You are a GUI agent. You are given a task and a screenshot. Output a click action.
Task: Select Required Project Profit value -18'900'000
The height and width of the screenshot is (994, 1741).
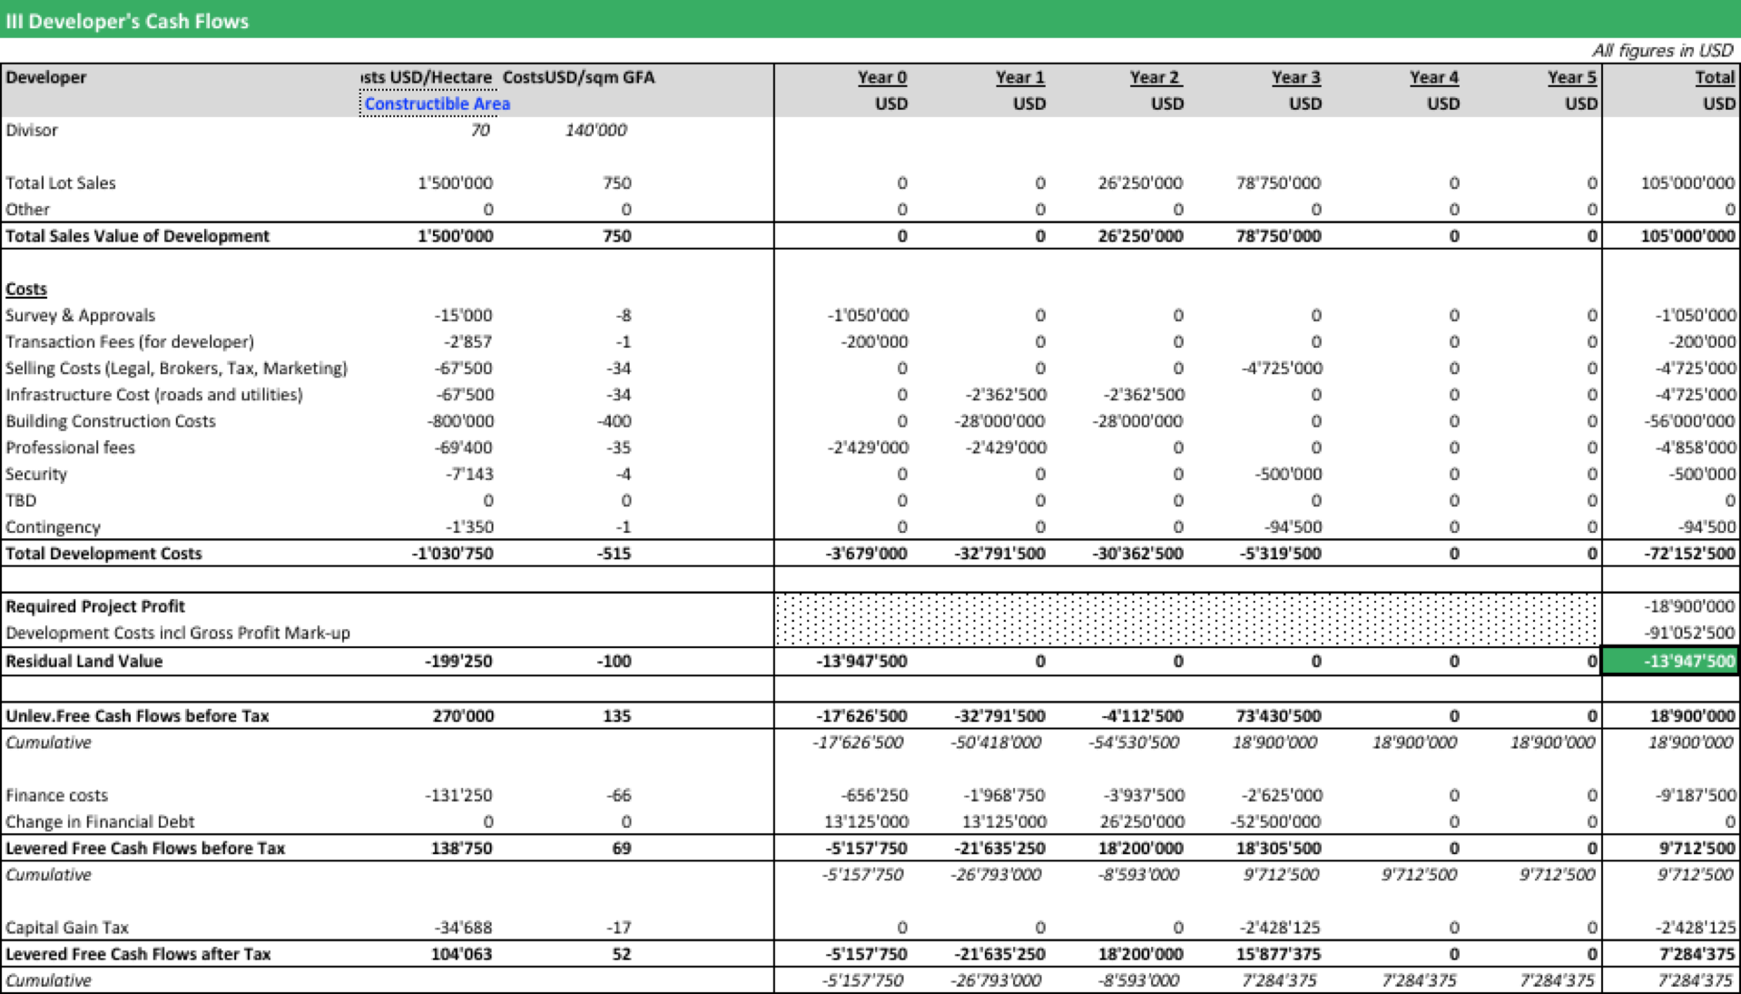point(1689,606)
